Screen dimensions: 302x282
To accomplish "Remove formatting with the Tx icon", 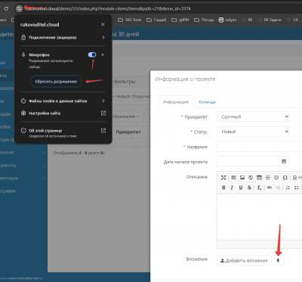I will pyautogui.click(x=259, y=187).
